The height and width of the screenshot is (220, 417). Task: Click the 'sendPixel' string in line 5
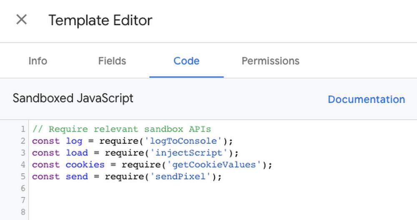[x=180, y=177]
